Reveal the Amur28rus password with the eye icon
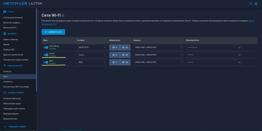 pos(239,48)
